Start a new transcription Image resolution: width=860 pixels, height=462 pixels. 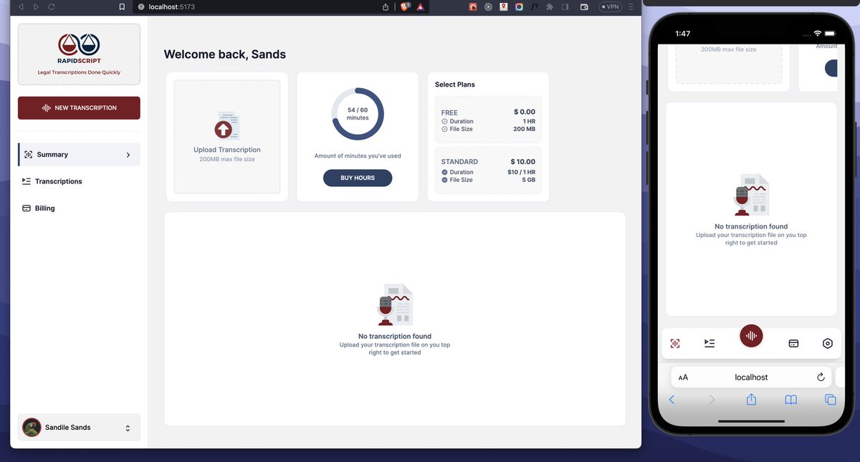click(79, 107)
